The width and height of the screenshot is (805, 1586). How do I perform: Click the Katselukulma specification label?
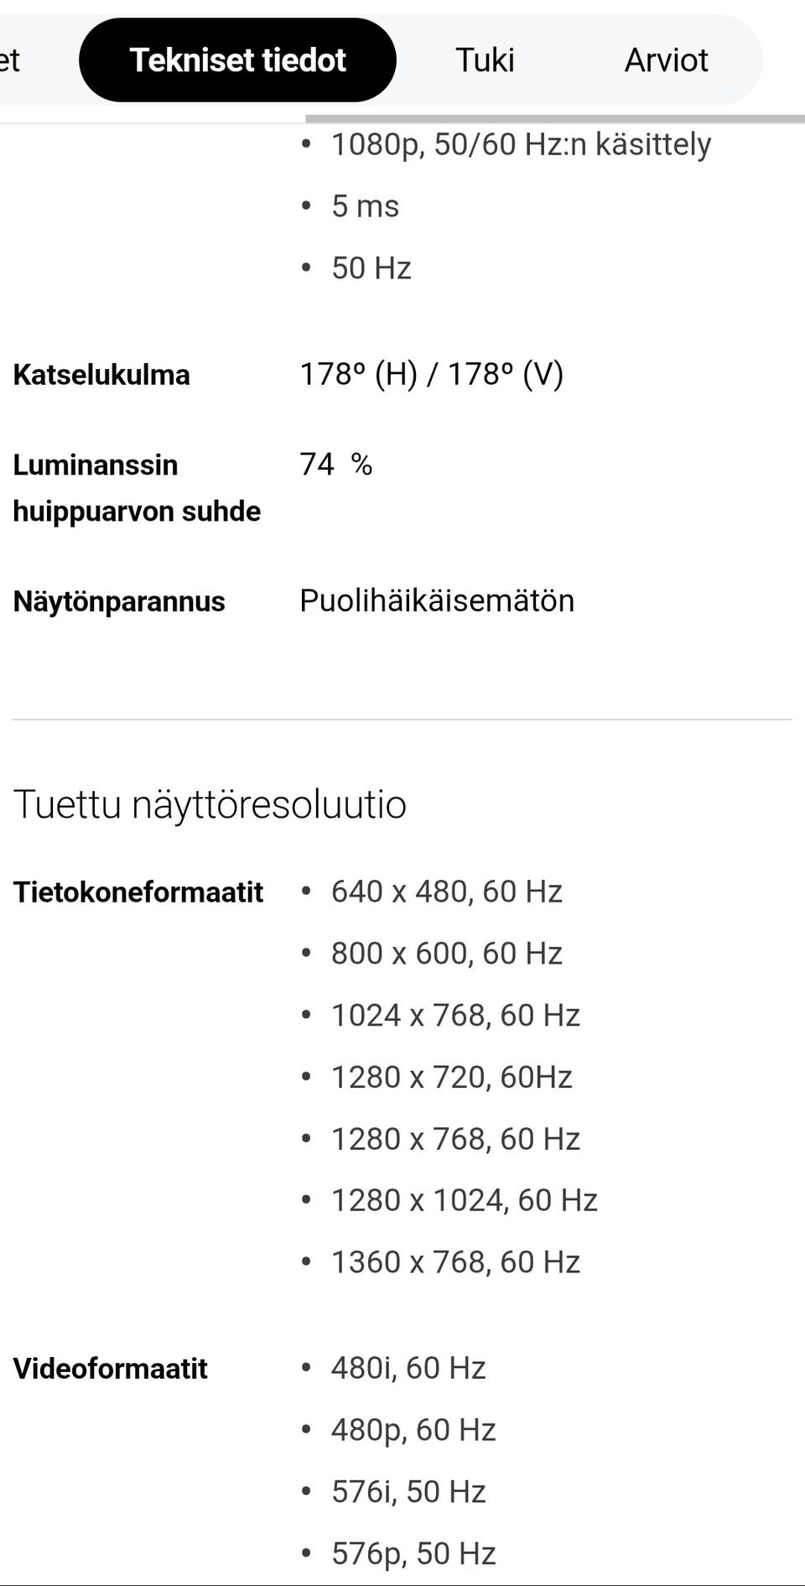(102, 375)
